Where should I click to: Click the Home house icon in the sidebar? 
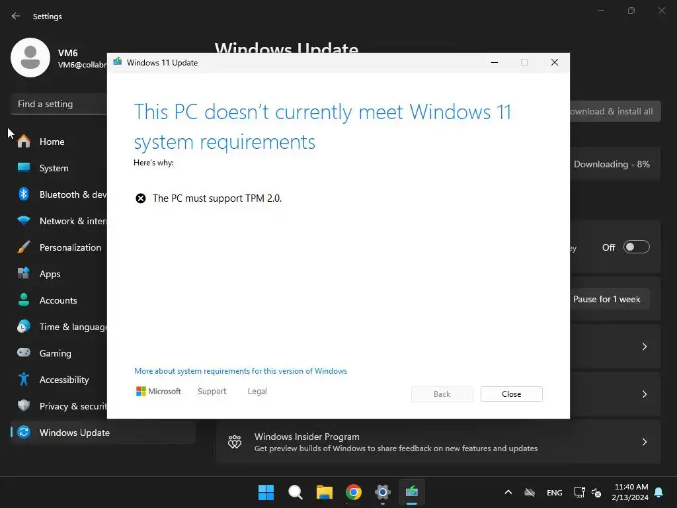point(24,142)
